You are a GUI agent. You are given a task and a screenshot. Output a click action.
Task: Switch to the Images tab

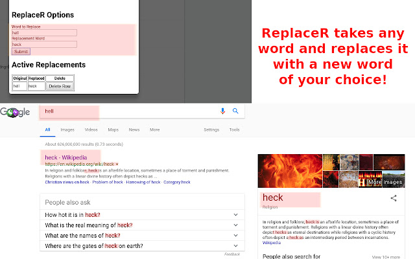[67, 129]
